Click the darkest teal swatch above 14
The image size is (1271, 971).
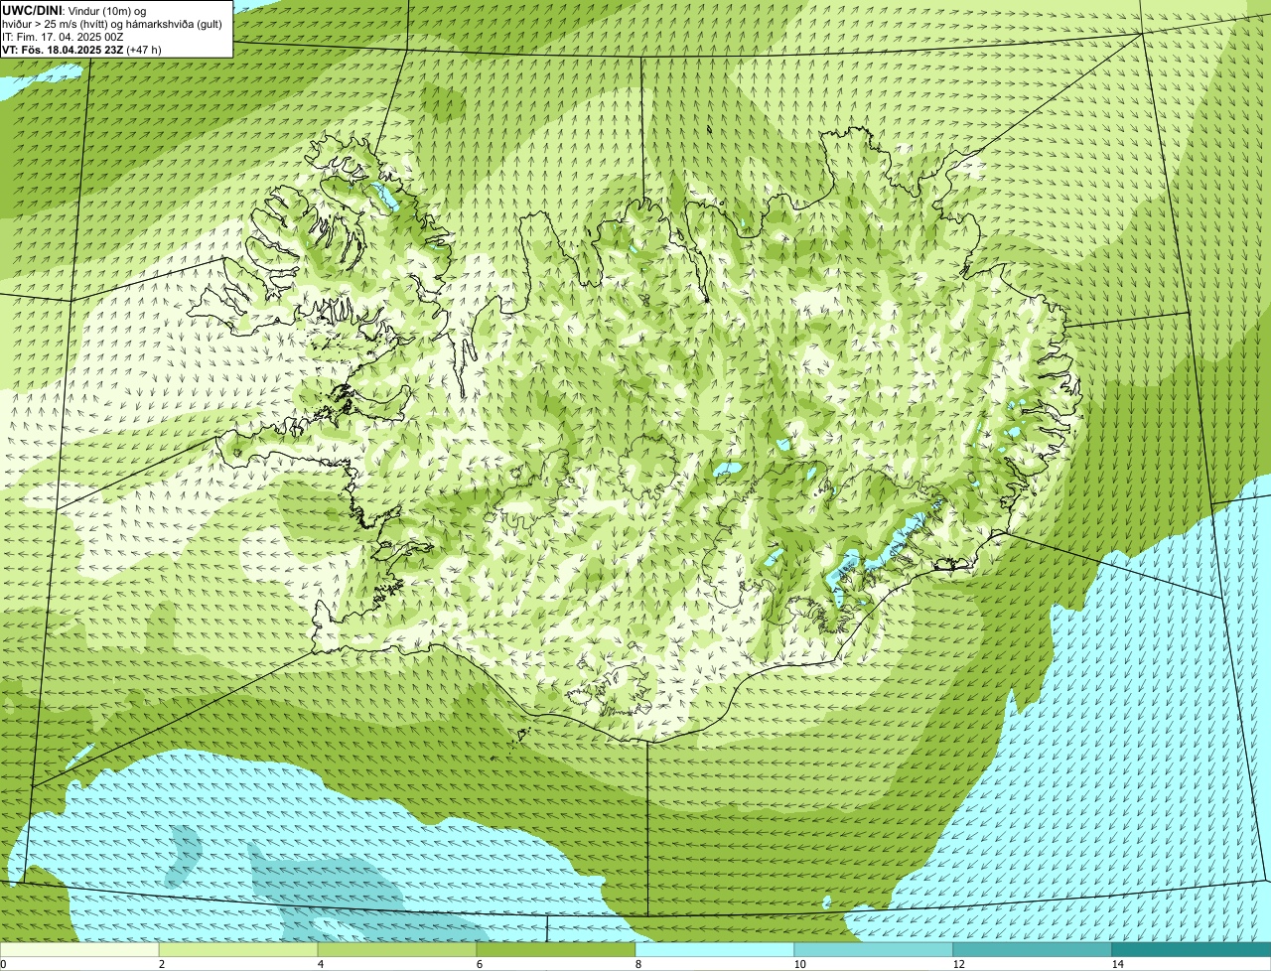(x=1192, y=949)
